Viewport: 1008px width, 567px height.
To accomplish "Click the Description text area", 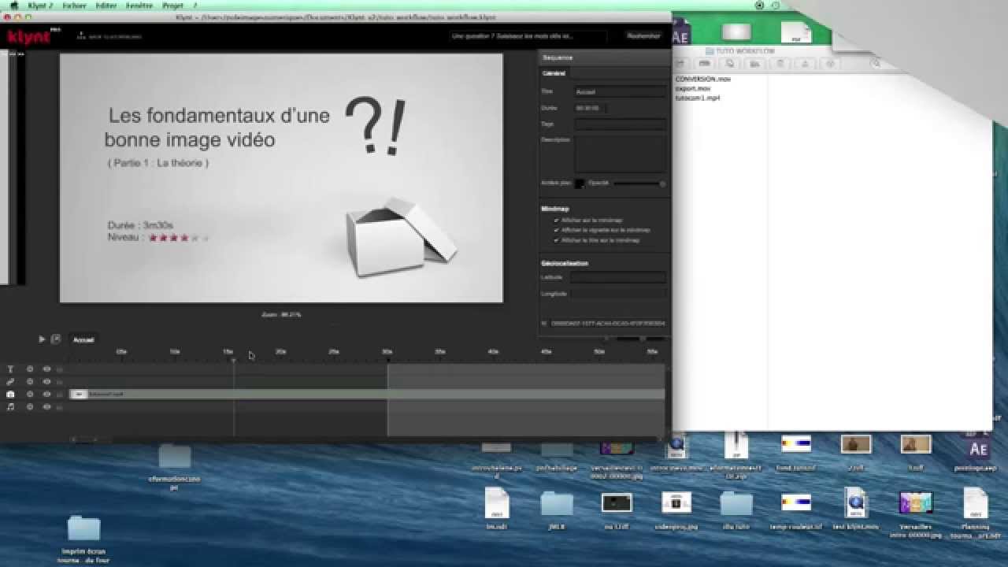I will [621, 154].
